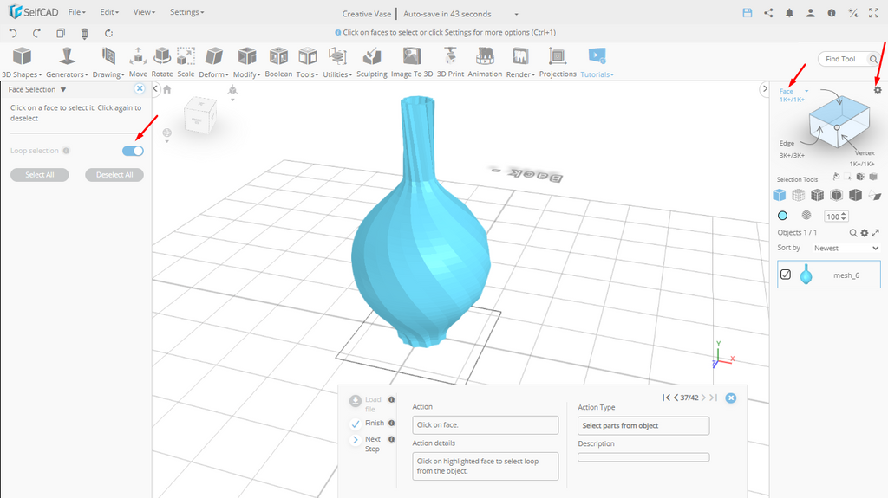Open the View menu

pos(144,13)
